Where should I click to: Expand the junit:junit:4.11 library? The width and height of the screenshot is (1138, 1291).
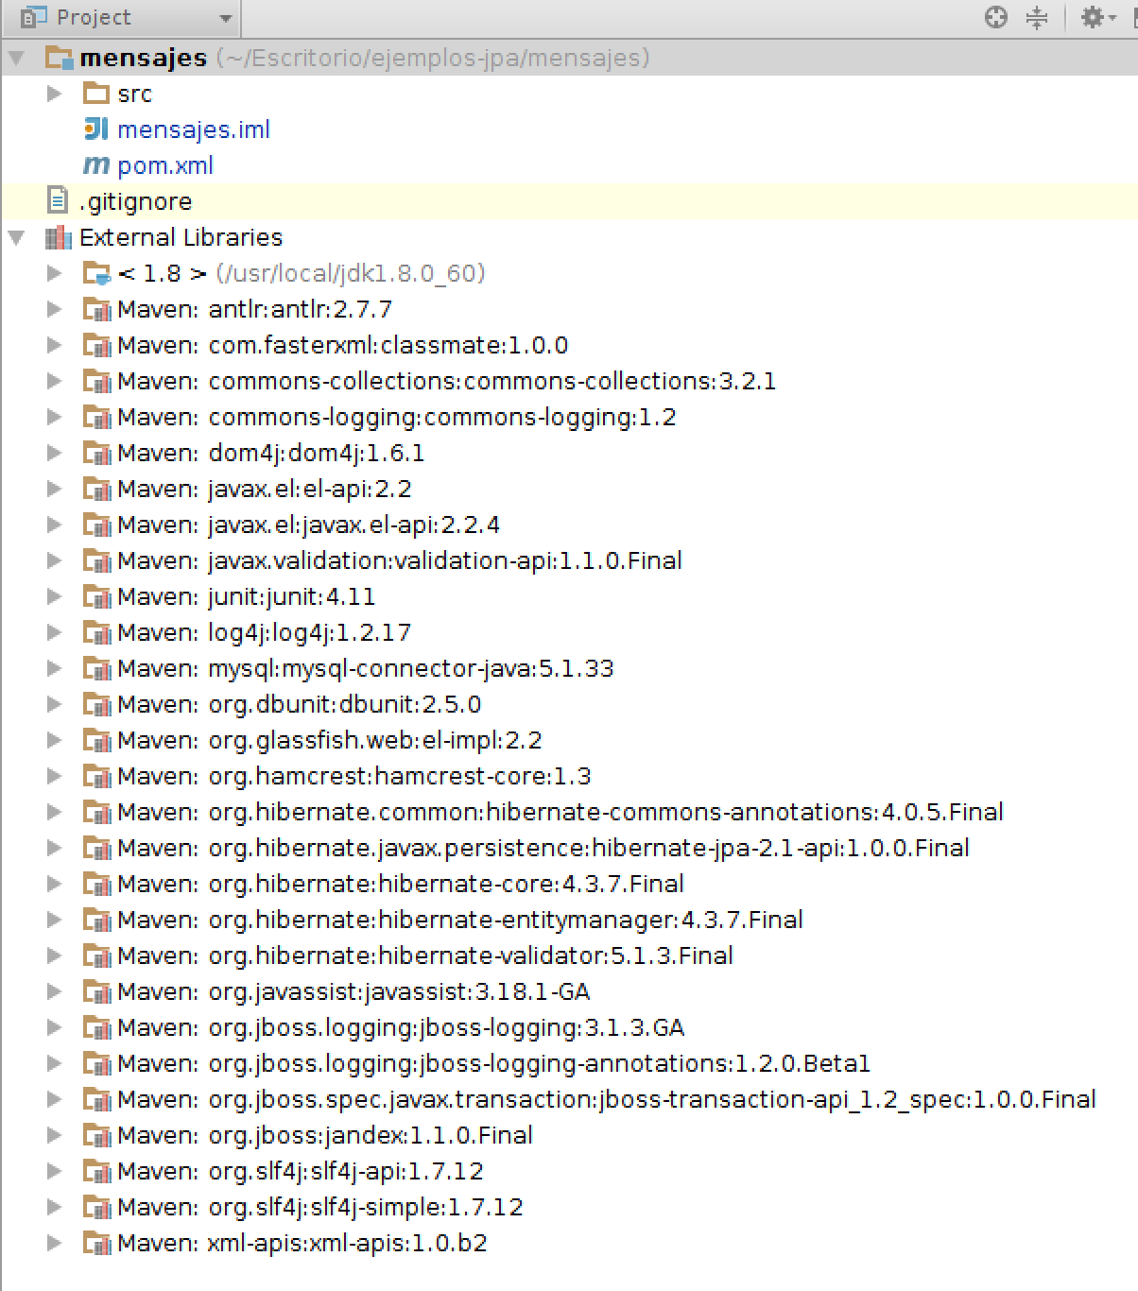(x=54, y=596)
